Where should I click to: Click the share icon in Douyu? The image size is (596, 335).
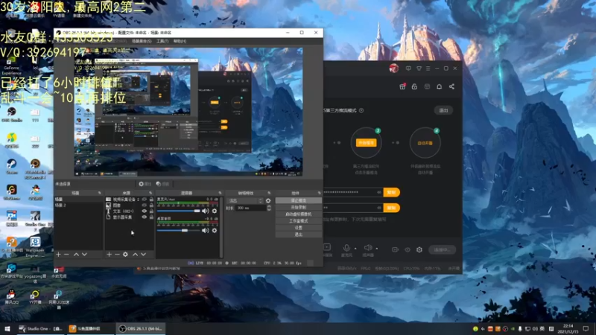[451, 86]
